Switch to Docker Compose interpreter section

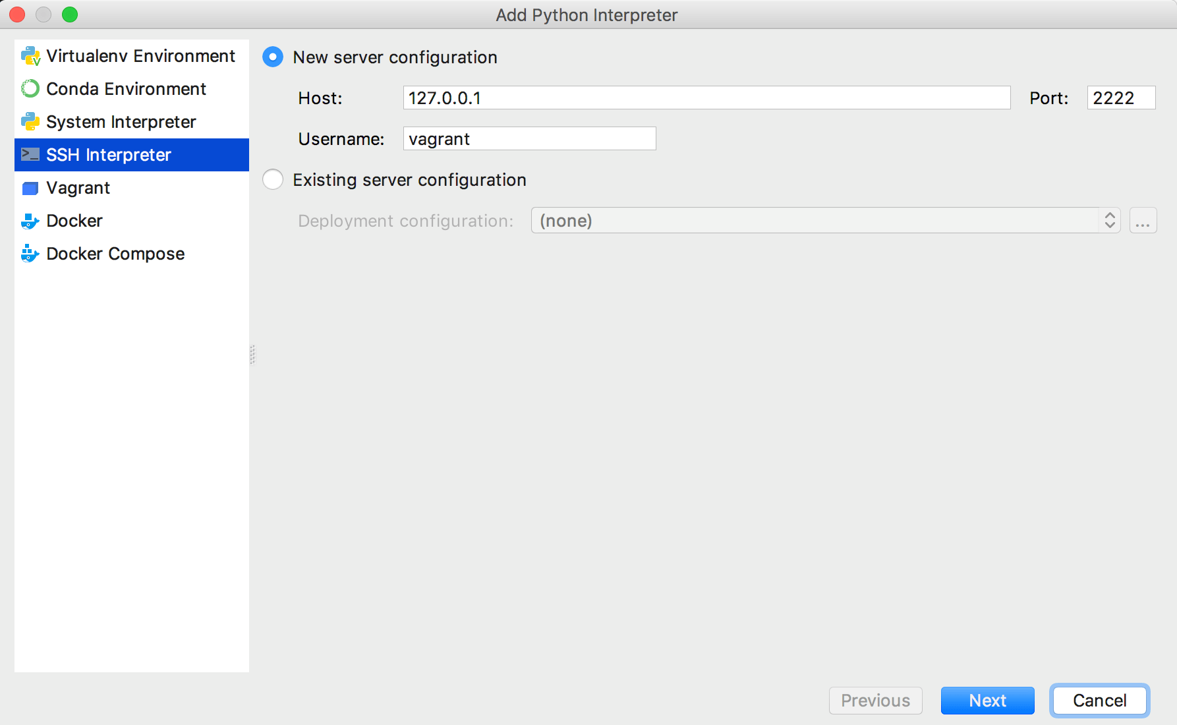115,253
